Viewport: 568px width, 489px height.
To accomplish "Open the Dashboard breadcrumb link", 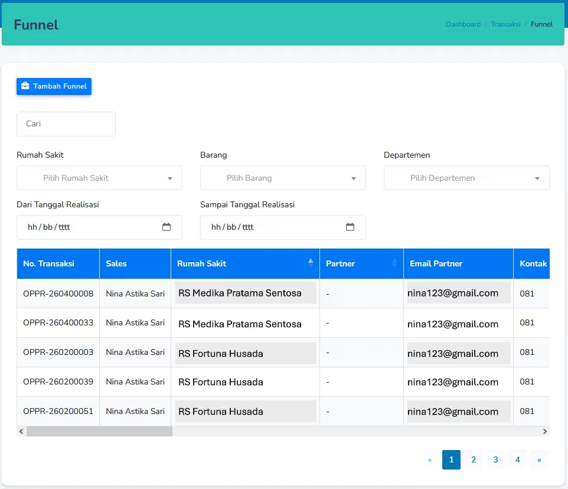I will click(463, 24).
